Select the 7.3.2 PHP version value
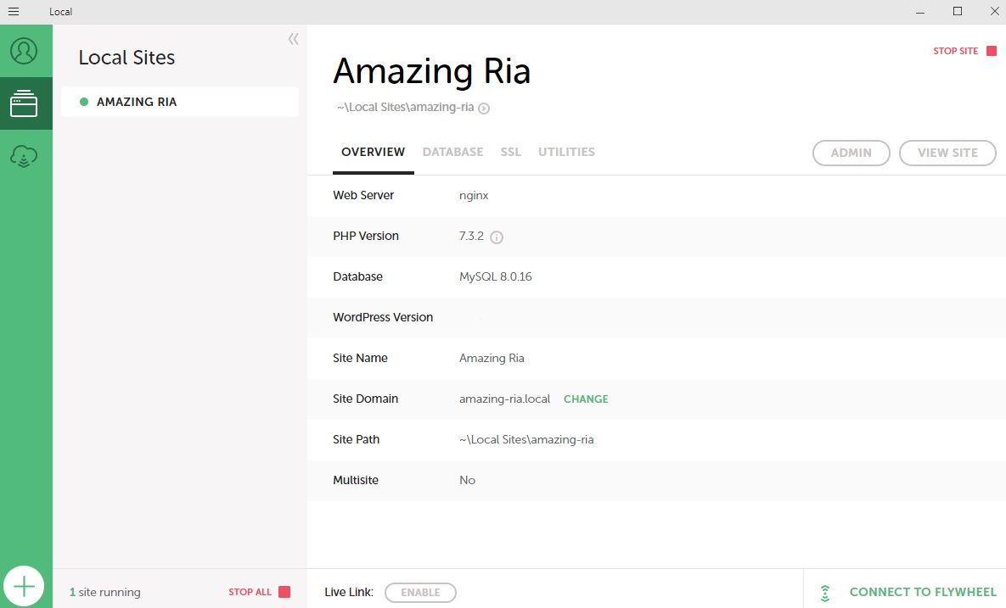This screenshot has height=608, width=1006. click(471, 236)
